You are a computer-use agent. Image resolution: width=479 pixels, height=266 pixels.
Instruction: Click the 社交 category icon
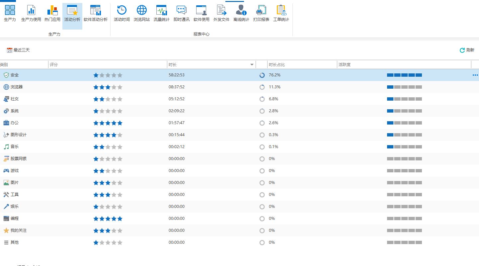[x=6, y=99]
